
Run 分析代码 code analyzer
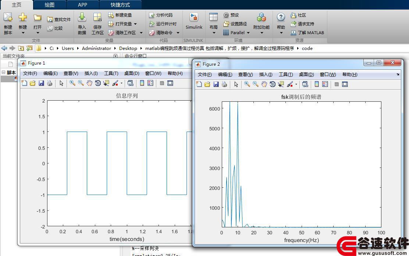pos(161,15)
